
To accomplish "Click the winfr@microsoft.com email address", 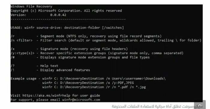I will [x=81, y=100].
